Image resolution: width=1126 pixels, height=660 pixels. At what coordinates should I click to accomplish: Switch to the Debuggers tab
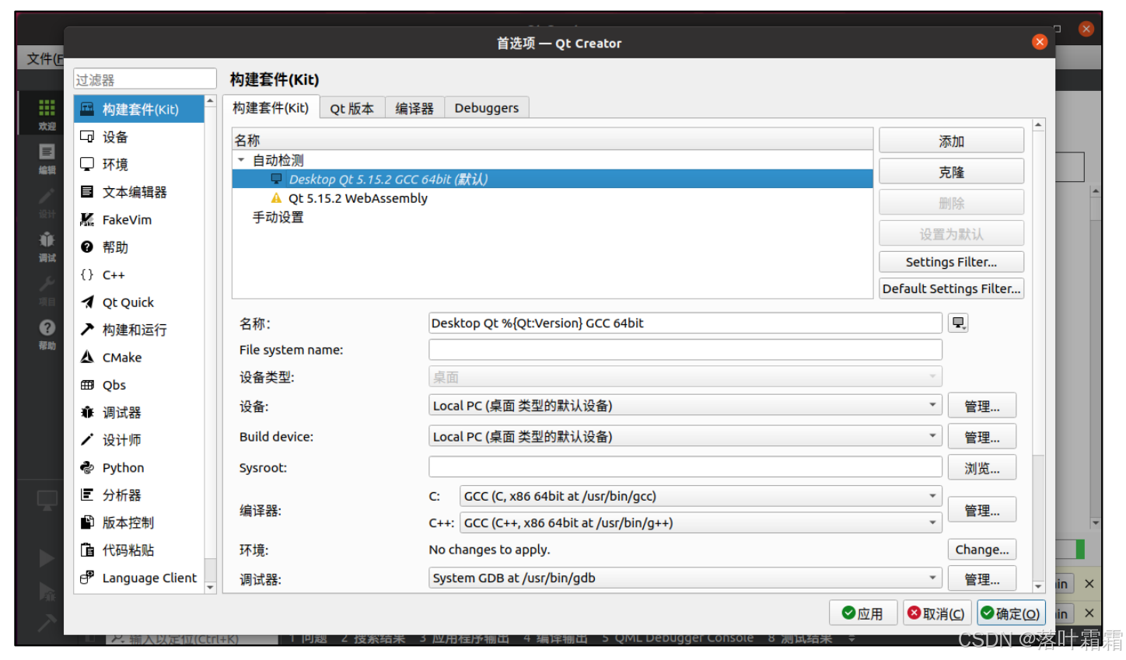click(487, 109)
